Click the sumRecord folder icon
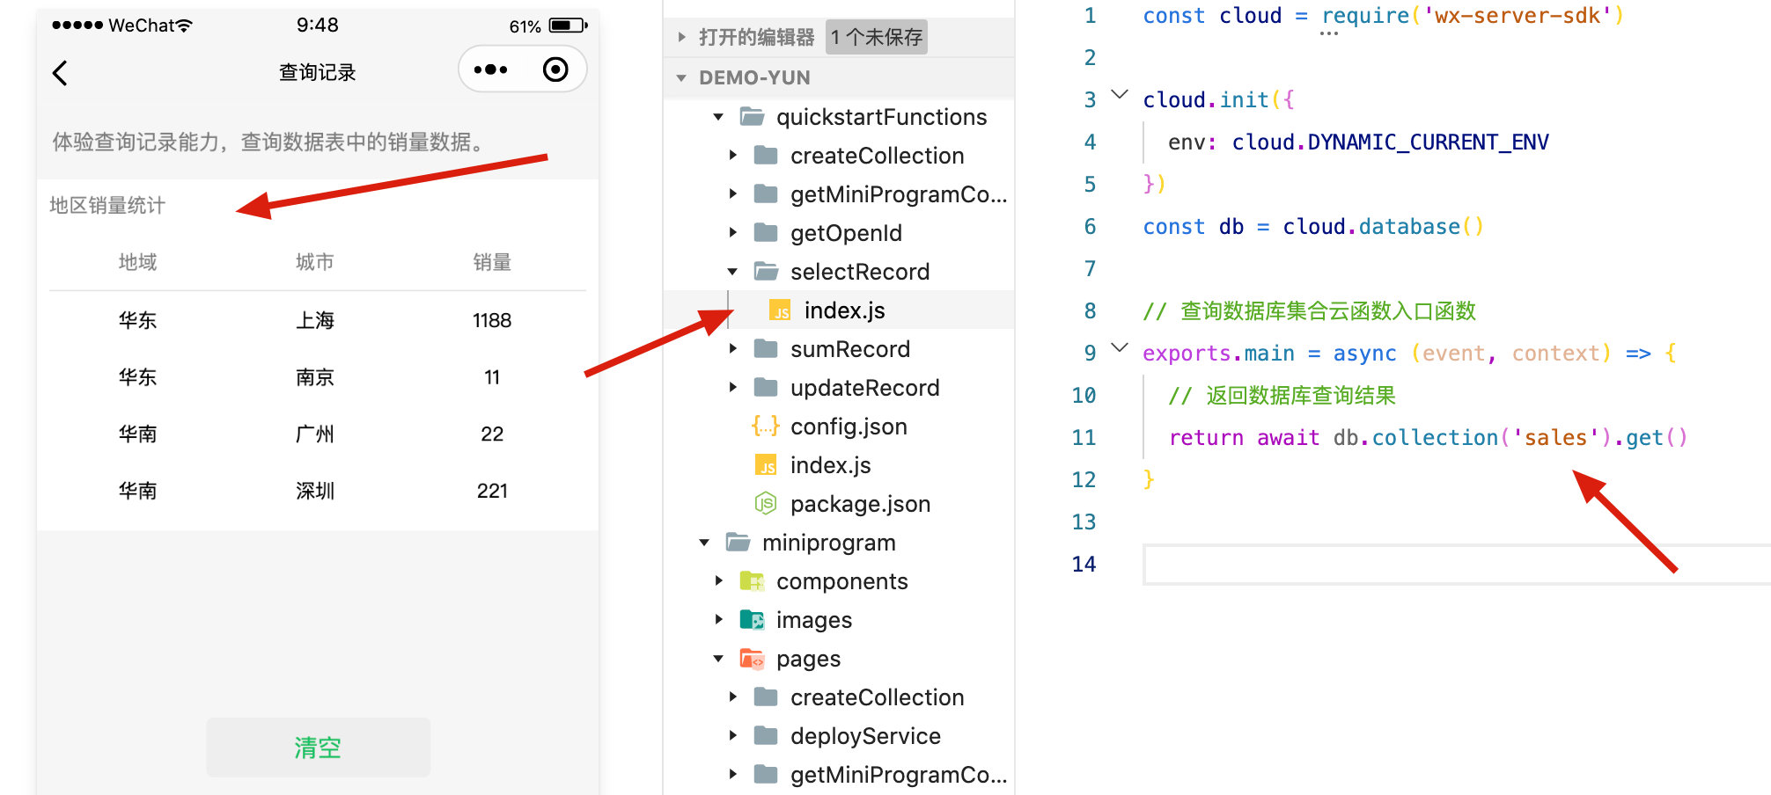The image size is (1771, 795). click(x=766, y=348)
